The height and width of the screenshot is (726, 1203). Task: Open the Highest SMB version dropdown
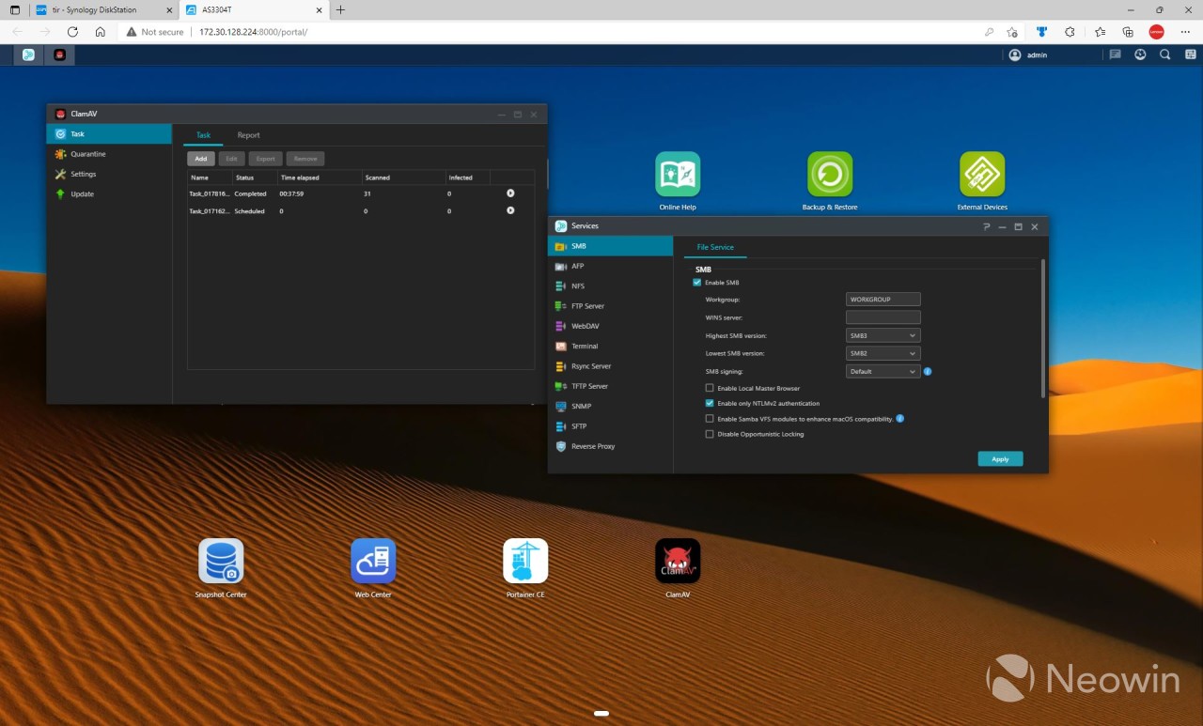coord(883,335)
